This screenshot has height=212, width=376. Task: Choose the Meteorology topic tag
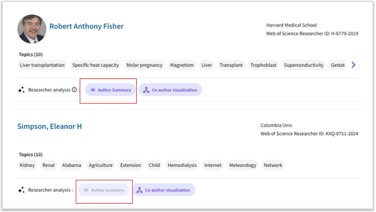(x=243, y=165)
